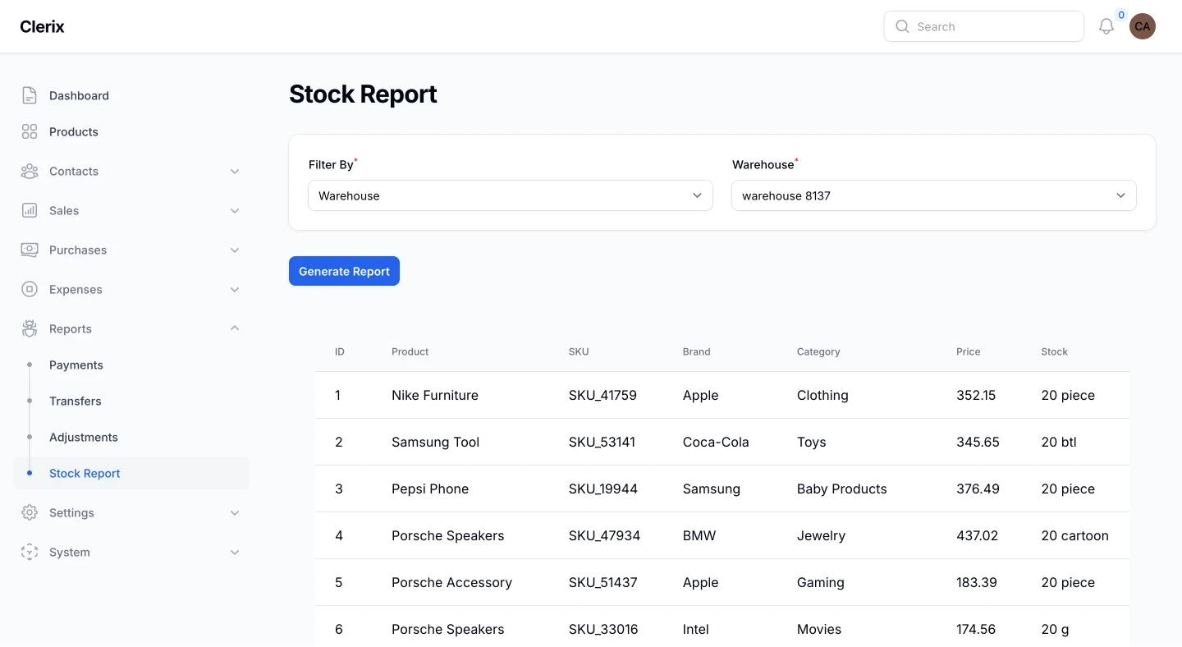
Task: Select Samsung Tool product cell
Action: (x=436, y=442)
